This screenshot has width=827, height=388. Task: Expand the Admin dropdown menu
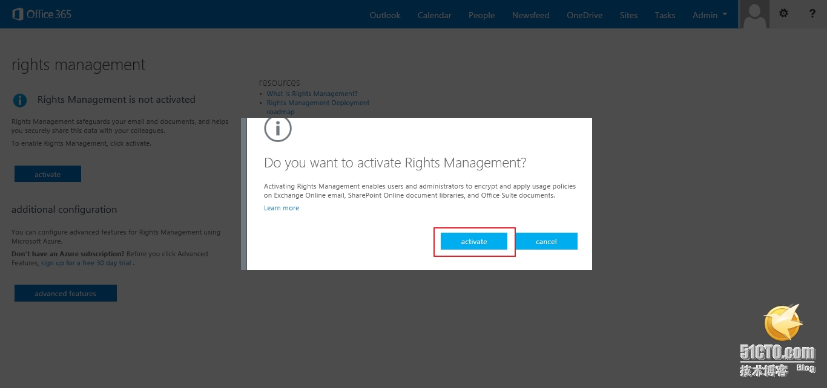(710, 15)
